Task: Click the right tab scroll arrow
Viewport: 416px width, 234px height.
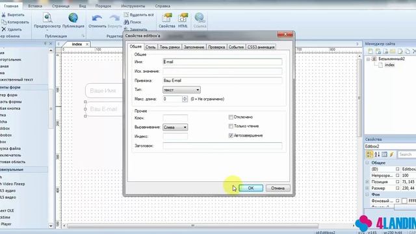Action: (357, 44)
